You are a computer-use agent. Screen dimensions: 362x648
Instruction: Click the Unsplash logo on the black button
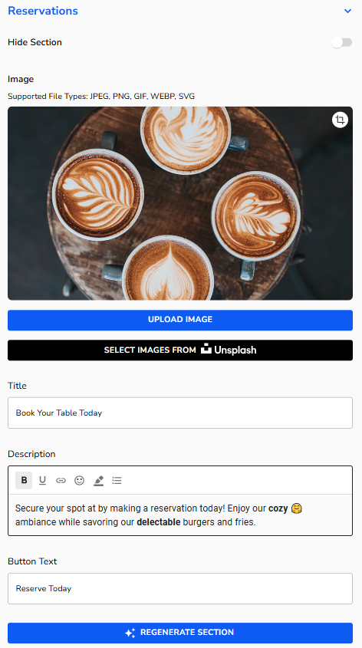pos(228,350)
